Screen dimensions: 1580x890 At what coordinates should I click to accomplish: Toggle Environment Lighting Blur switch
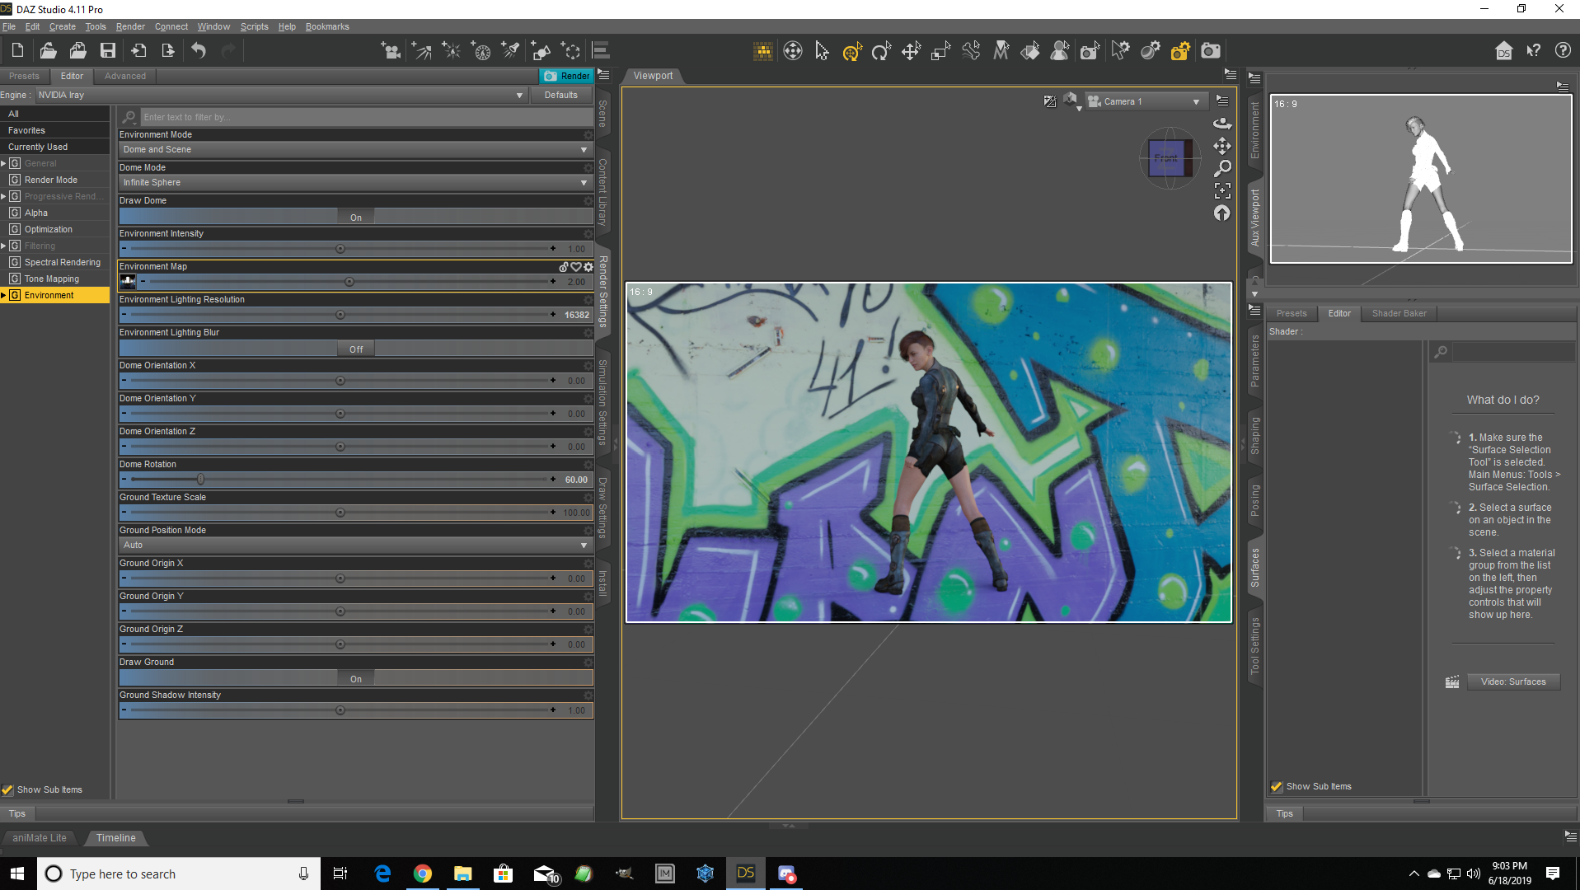(x=356, y=349)
